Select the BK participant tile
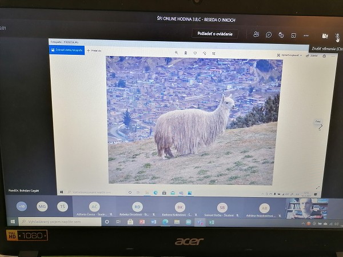 click(x=180, y=207)
